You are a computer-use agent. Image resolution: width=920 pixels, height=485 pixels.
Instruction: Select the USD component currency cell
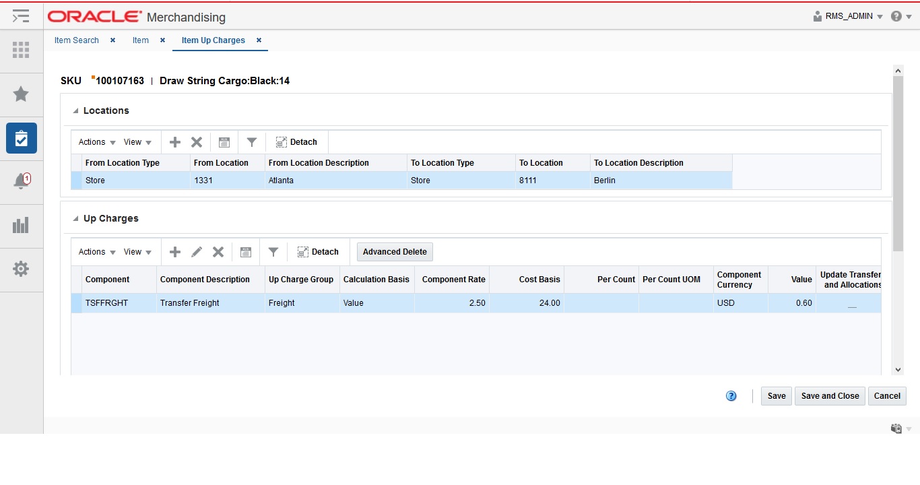pos(741,303)
